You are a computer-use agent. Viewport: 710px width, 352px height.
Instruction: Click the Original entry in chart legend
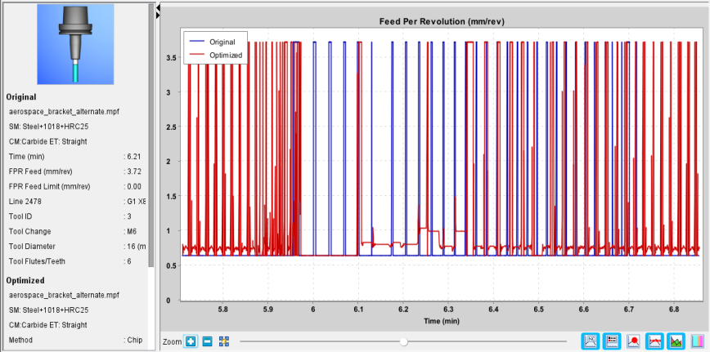pyautogui.click(x=216, y=42)
